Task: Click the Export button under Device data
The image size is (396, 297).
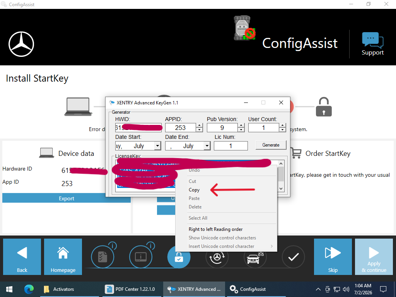Action: (67, 198)
